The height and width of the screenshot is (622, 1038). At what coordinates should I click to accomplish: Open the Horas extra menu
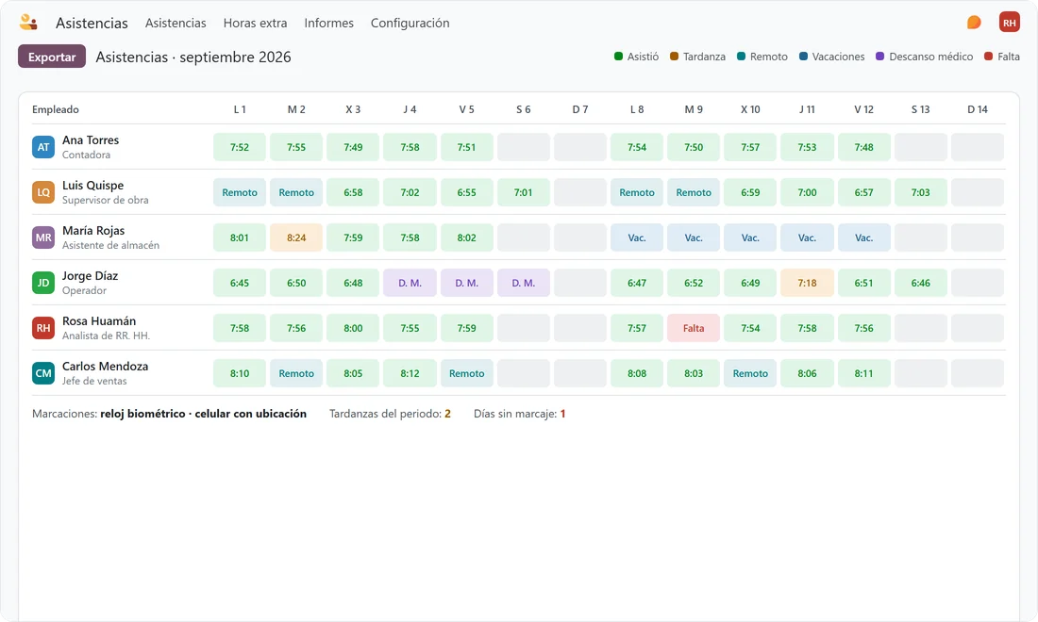(255, 24)
